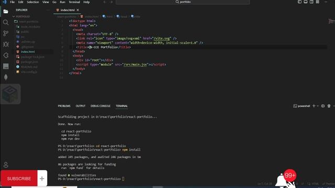Open vite.config.js in the explorer
The width and height of the screenshot is (335, 188).
tap(29, 72)
